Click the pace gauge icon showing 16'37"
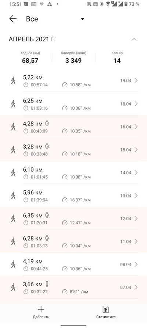147x328 pixels. (65, 200)
